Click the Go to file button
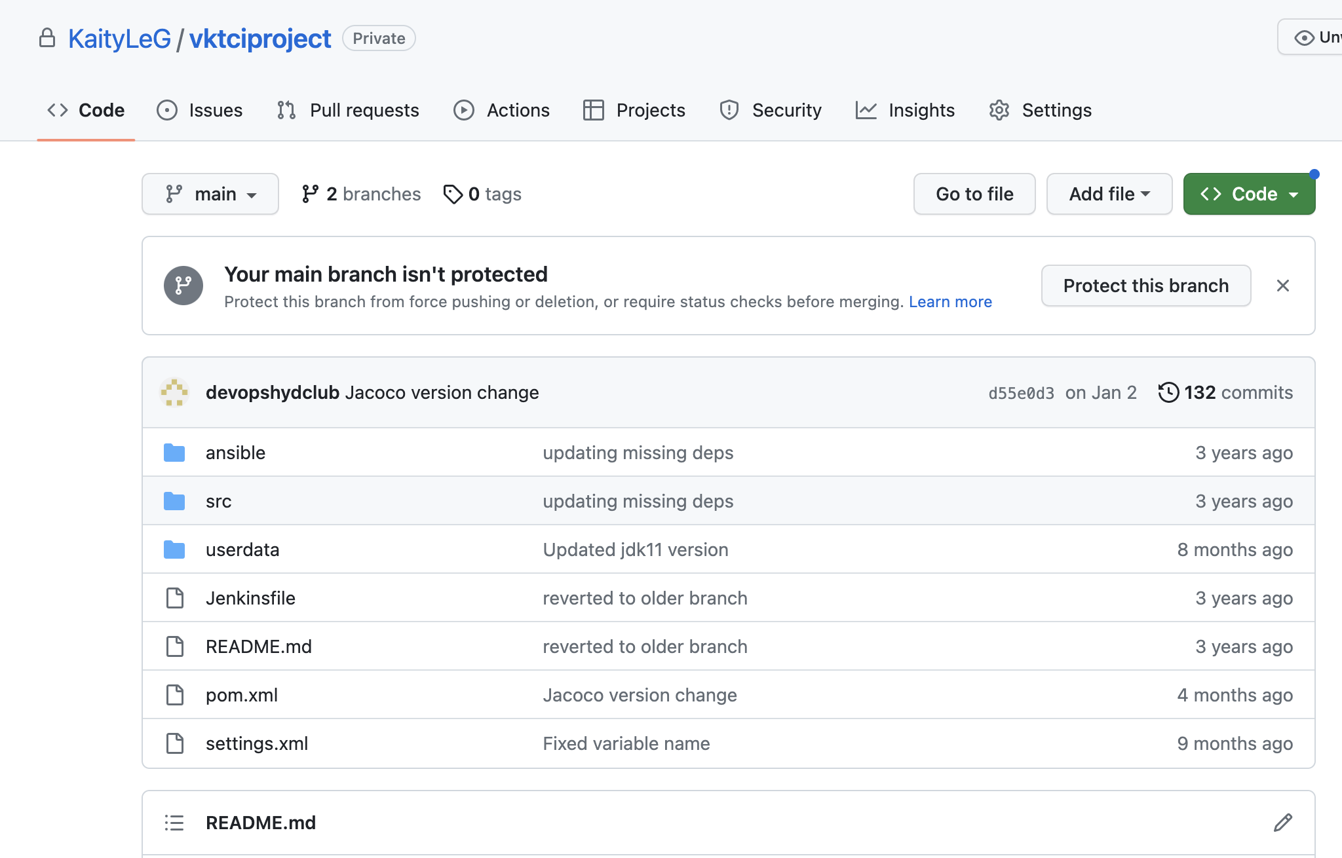Viewport: 1342px width, 858px height. pyautogui.click(x=974, y=194)
